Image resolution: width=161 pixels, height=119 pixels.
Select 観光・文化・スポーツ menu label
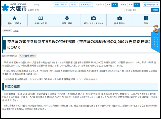[93, 23]
